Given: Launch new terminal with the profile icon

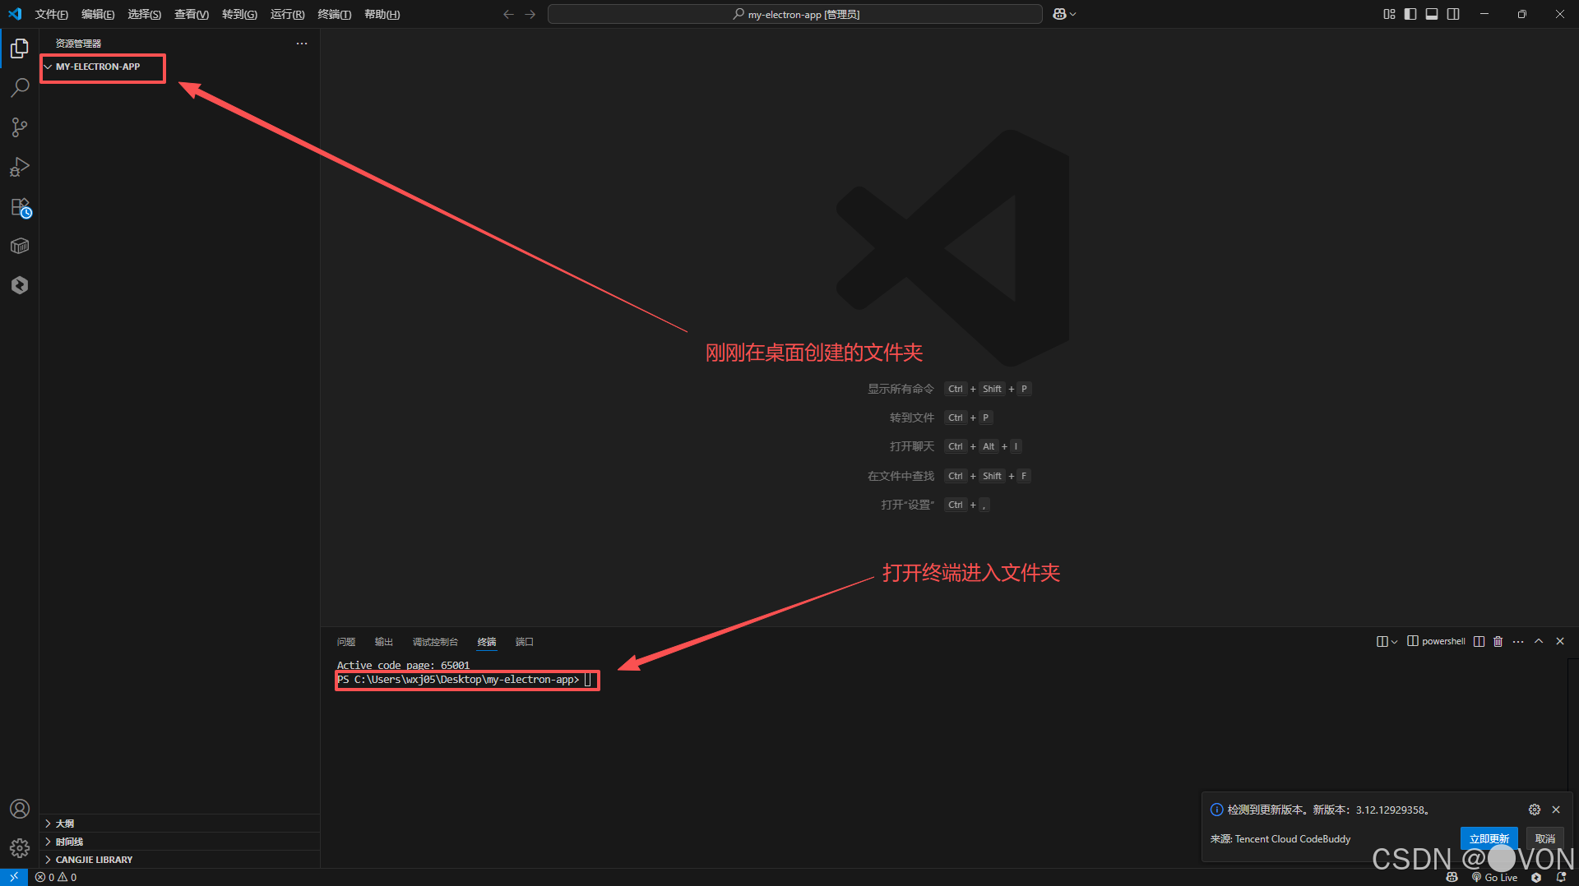Looking at the screenshot, I should click(1382, 641).
